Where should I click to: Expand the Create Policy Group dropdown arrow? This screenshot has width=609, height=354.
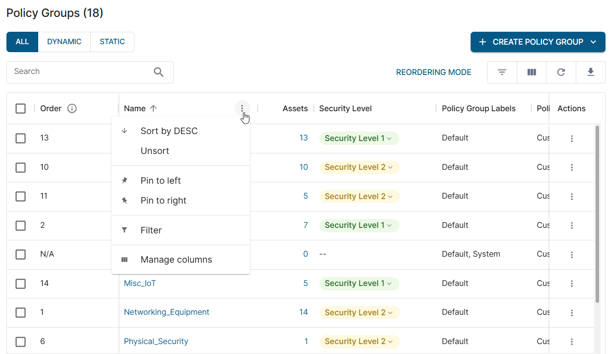point(594,42)
